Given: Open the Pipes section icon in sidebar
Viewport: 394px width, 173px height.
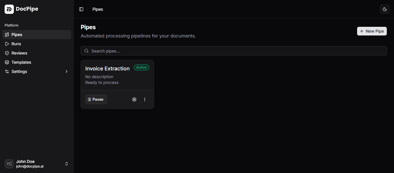Looking at the screenshot, I should click(x=7, y=34).
